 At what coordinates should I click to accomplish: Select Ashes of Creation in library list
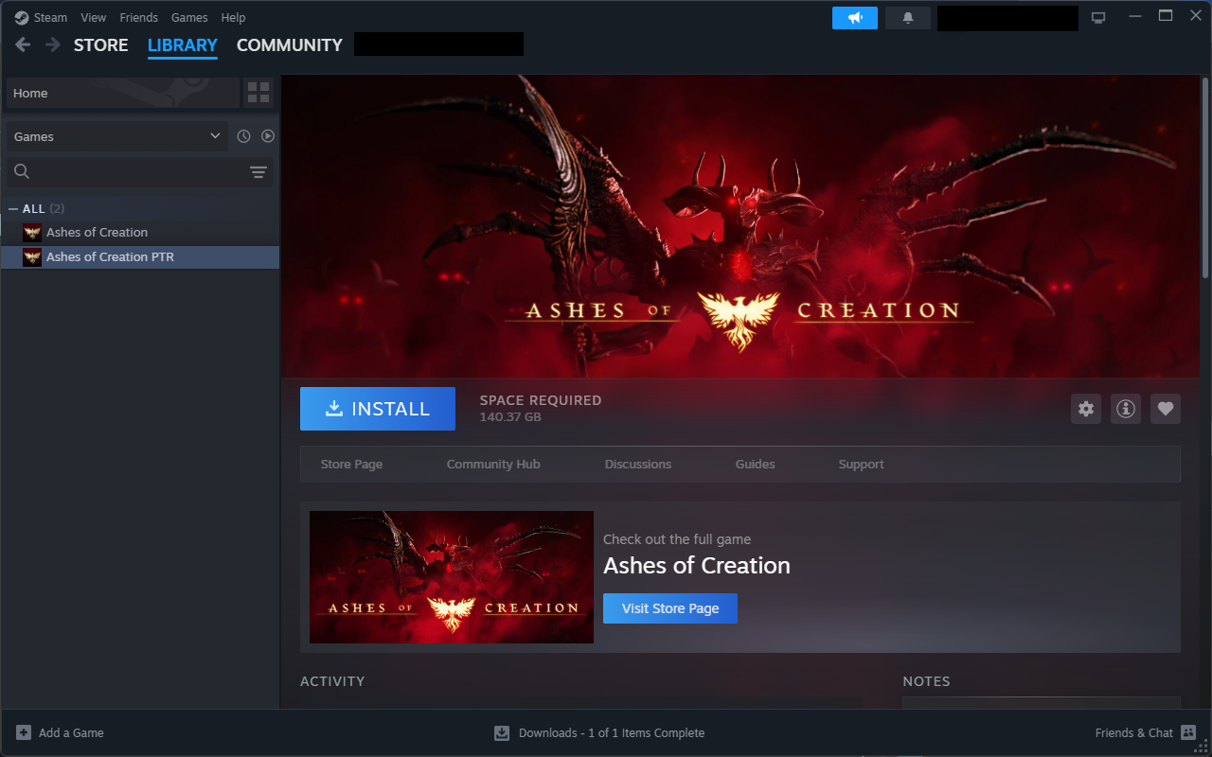pos(140,233)
